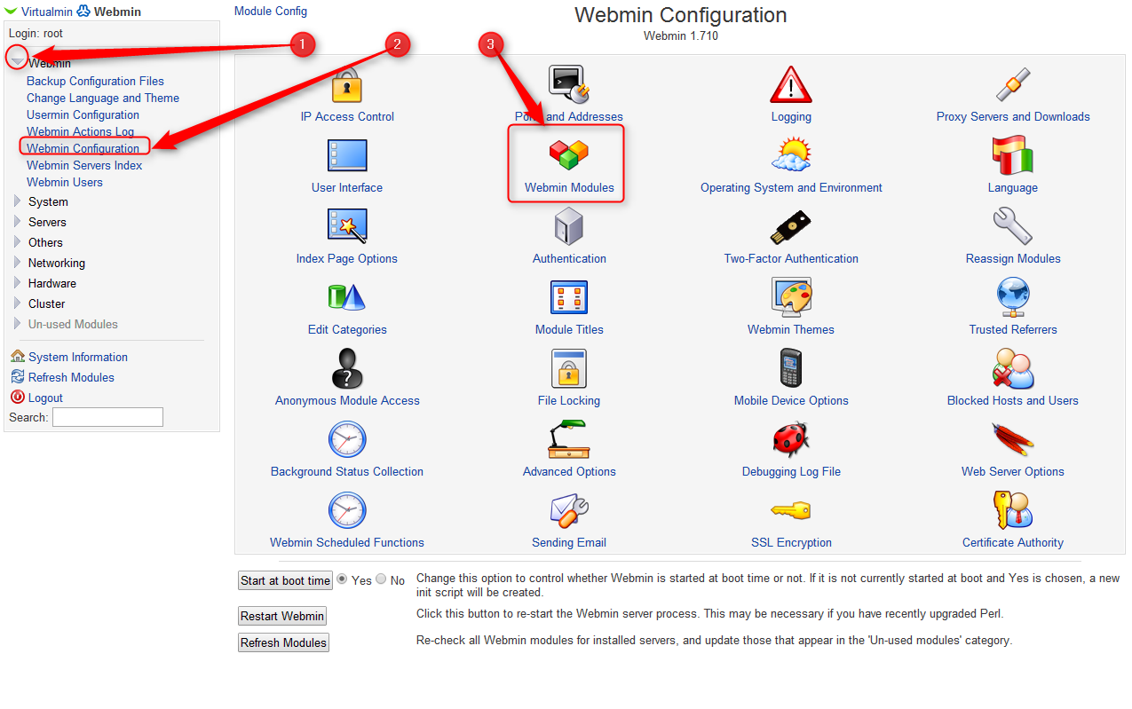
Task: Open the Logging warning triangle icon
Action: click(x=791, y=85)
